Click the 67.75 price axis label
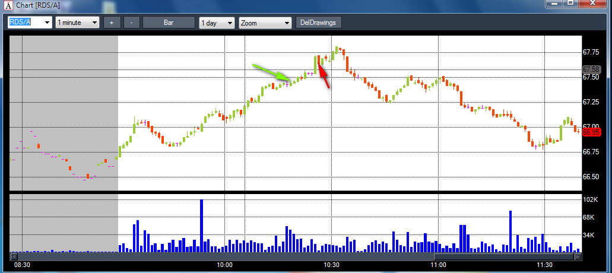This screenshot has height=273, width=612. (x=591, y=52)
